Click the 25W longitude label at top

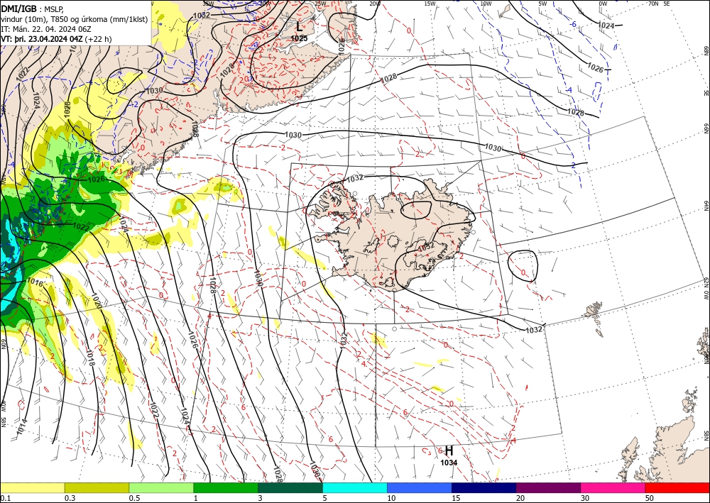[320, 4]
